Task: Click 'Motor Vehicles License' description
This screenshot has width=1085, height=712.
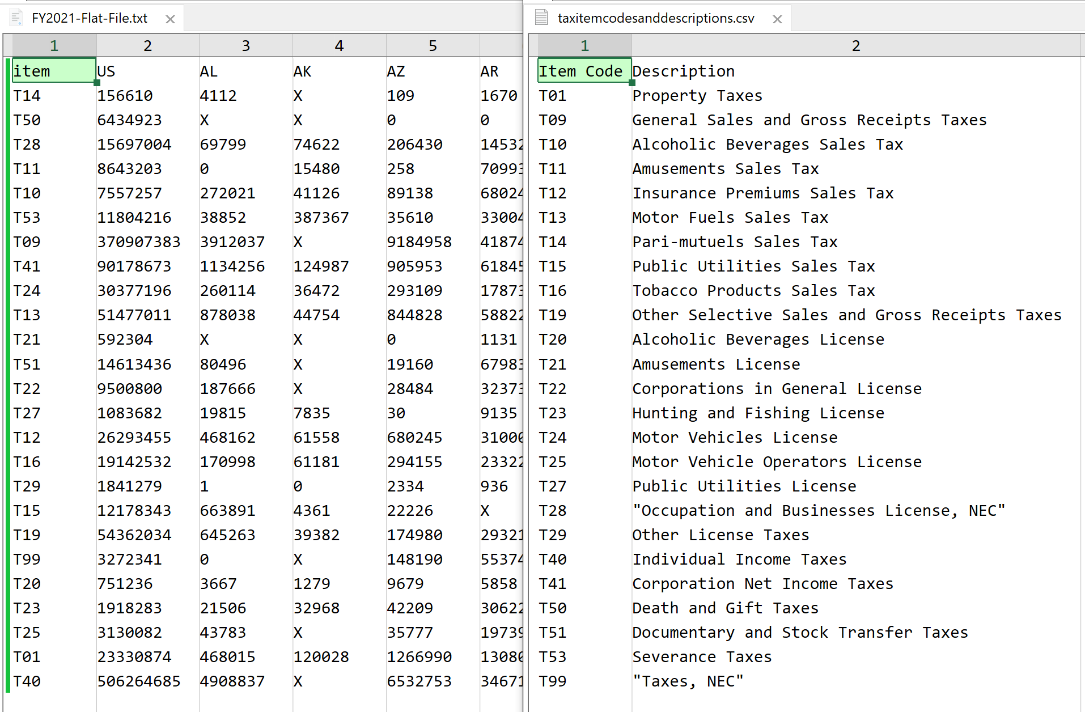Action: coord(735,438)
